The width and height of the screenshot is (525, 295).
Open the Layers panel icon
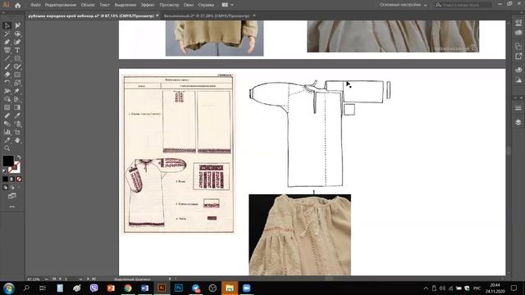(x=518, y=122)
